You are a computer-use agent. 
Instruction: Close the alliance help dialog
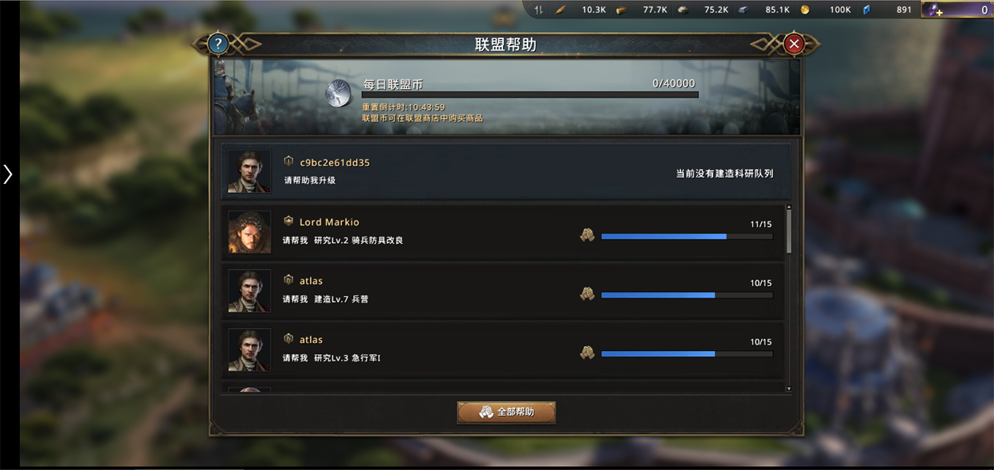794,44
